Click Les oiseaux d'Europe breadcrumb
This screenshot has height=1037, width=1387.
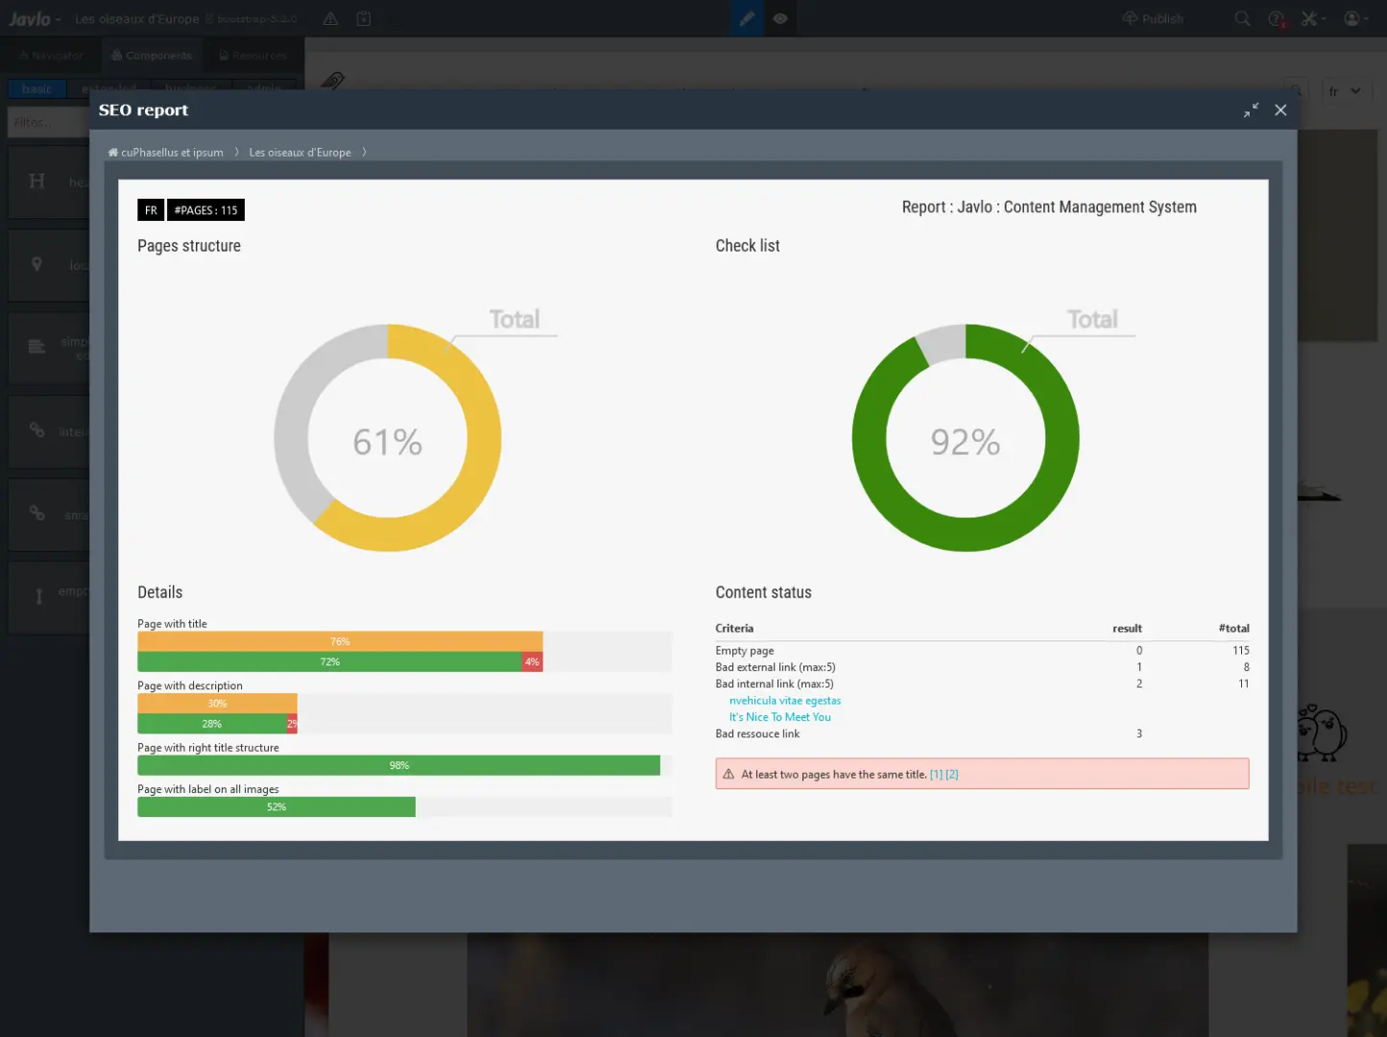tap(299, 153)
